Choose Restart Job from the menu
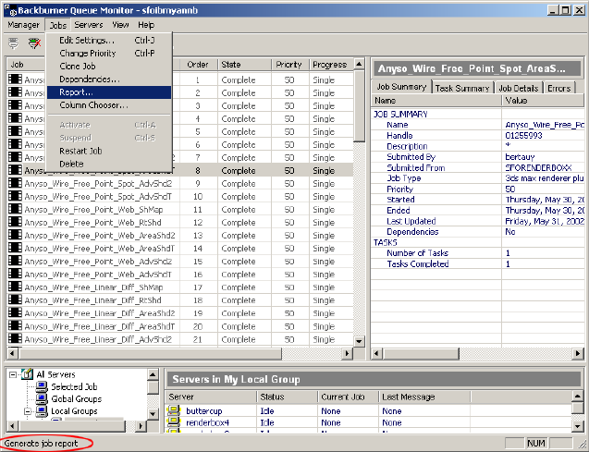Image resolution: width=589 pixels, height=452 pixels. [x=109, y=151]
